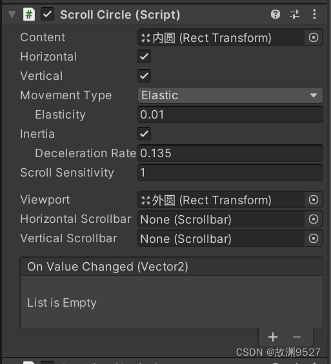
Task: Disable the Scroll Circle script component checkbox
Action: click(x=47, y=14)
